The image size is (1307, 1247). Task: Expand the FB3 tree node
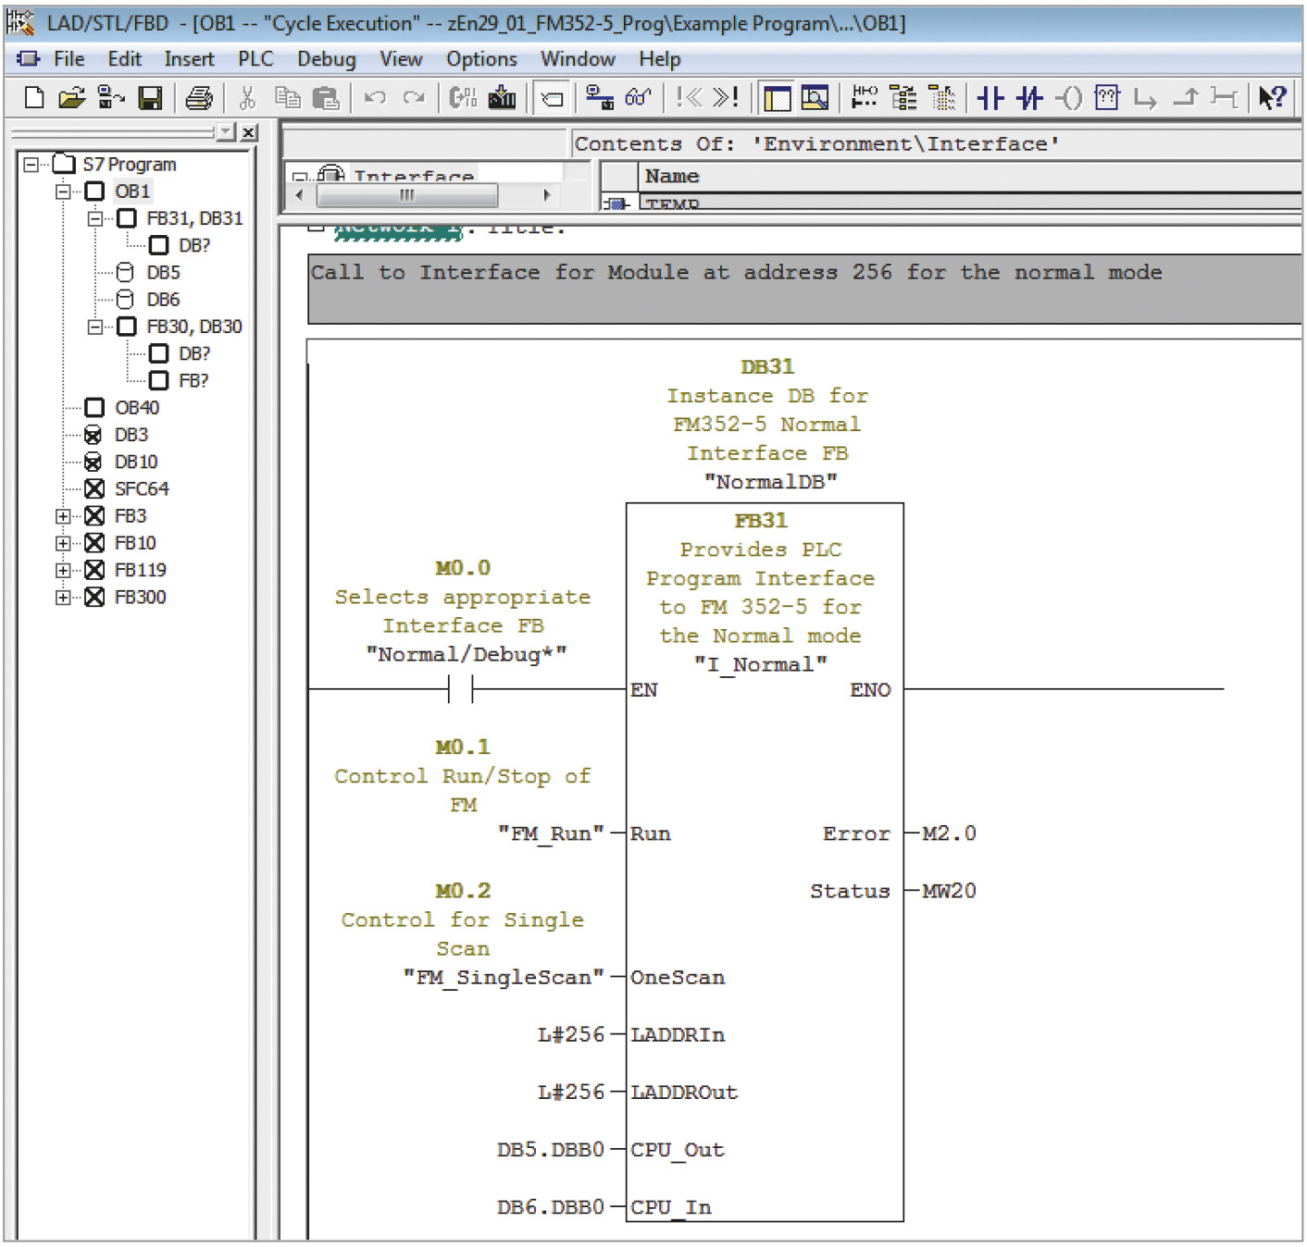click(x=63, y=516)
